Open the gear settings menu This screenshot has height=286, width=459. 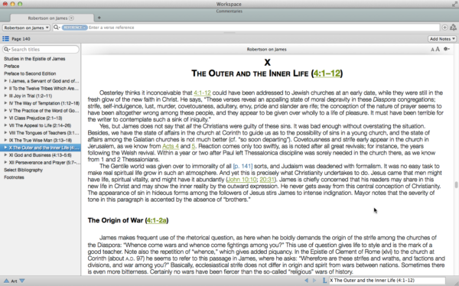(x=447, y=49)
